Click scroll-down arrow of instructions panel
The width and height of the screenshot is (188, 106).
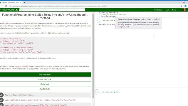(x=93, y=105)
